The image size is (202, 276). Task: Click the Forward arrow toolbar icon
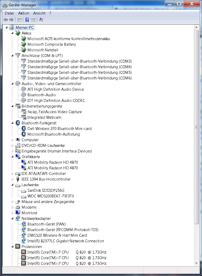11,20
